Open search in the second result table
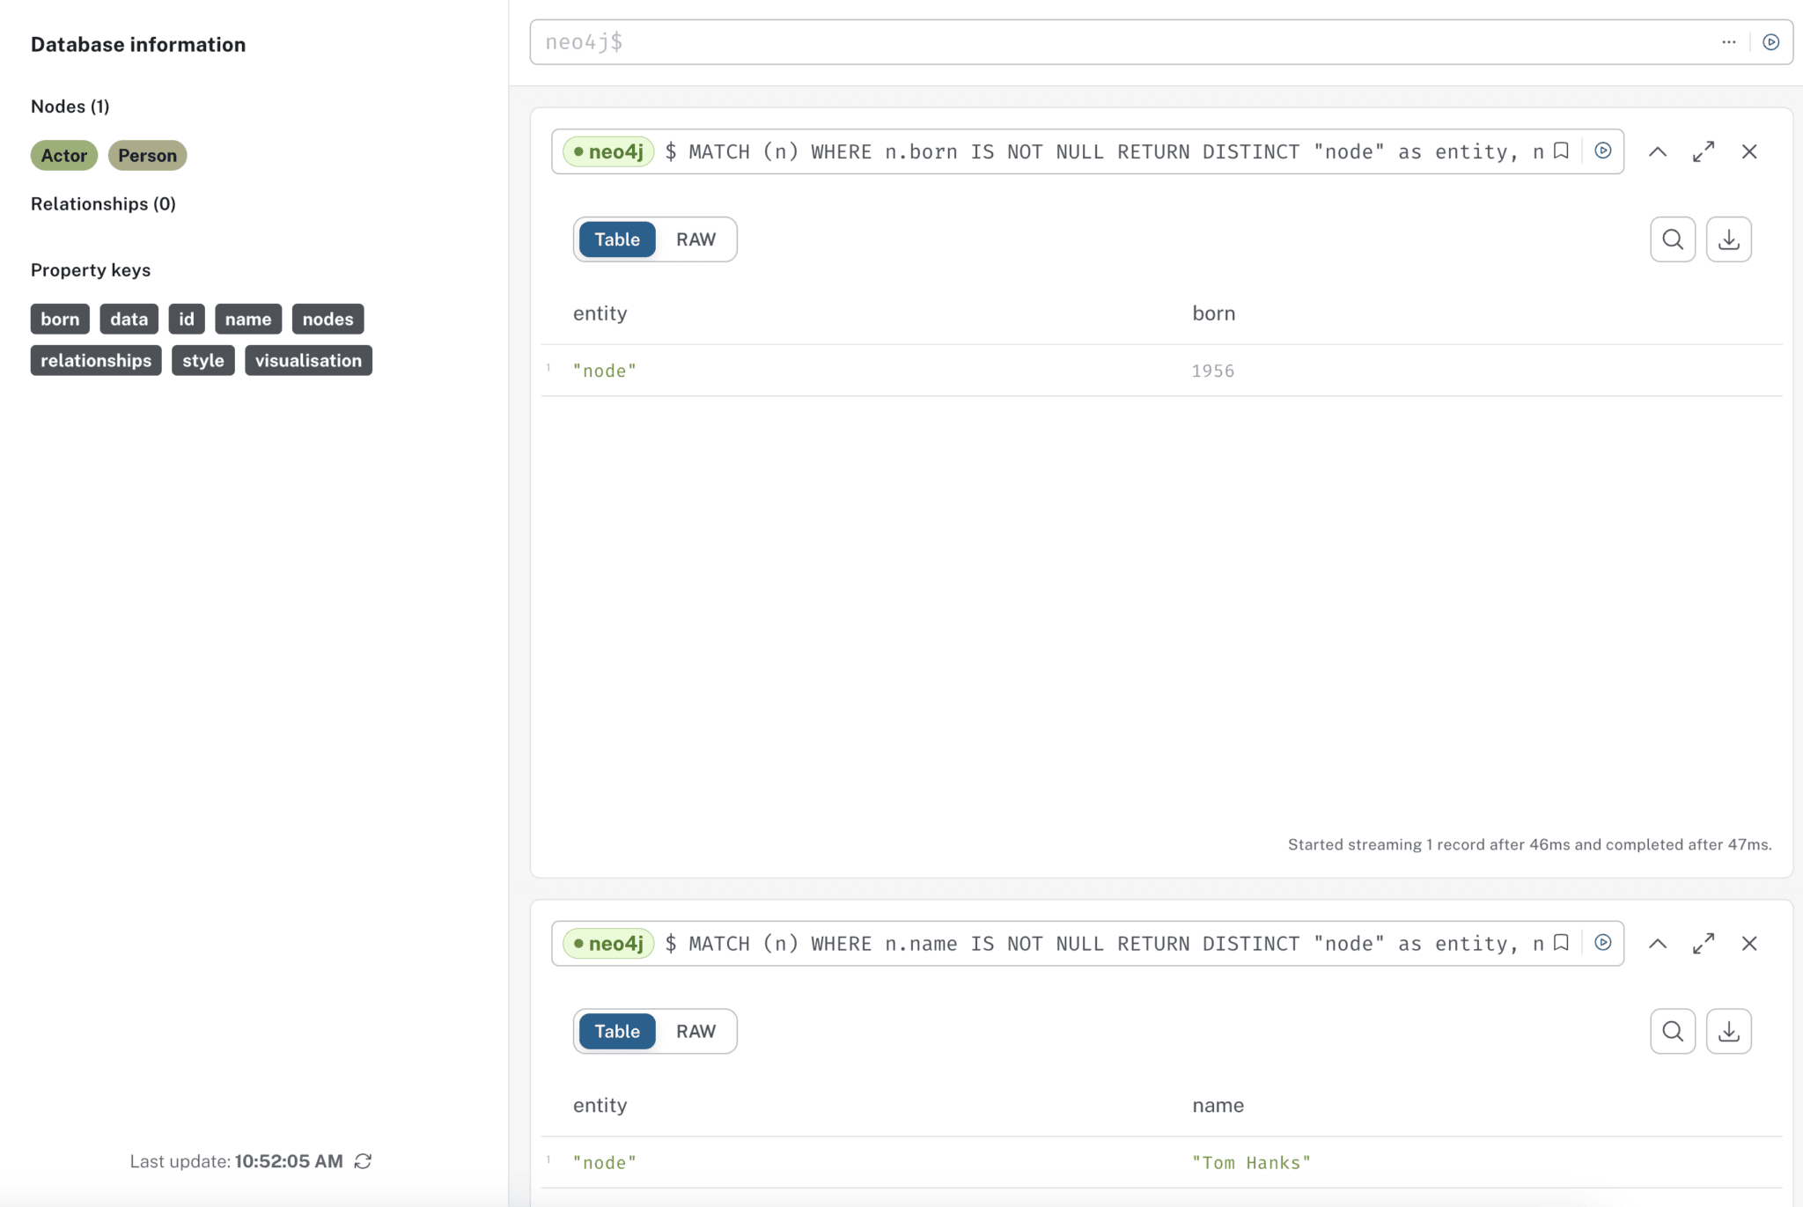 click(x=1672, y=1030)
